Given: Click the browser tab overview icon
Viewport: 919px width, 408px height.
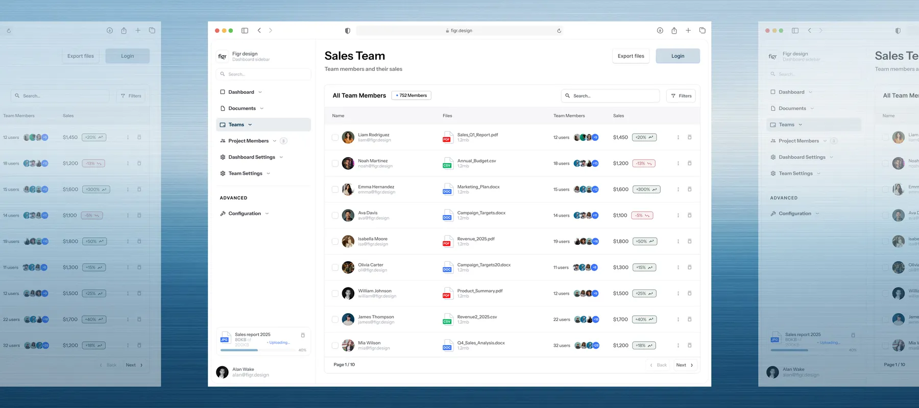Looking at the screenshot, I should point(702,31).
